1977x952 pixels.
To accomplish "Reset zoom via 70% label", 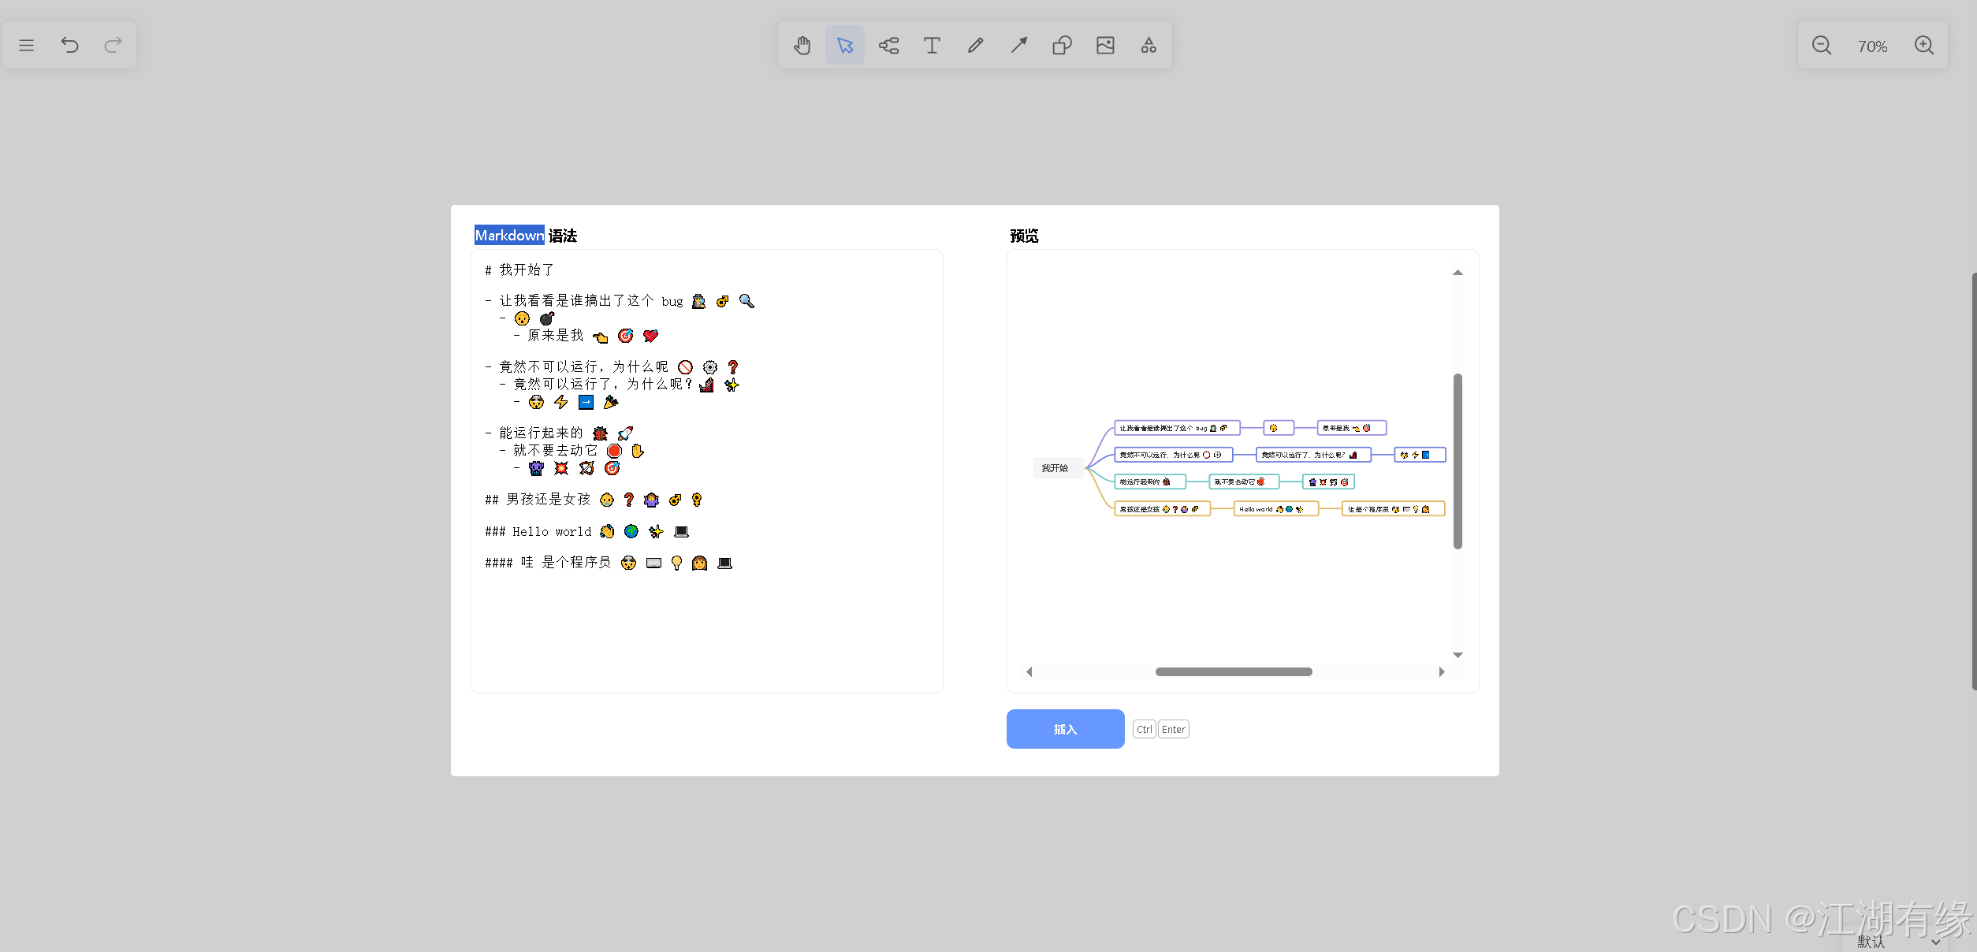I will 1872,46.
